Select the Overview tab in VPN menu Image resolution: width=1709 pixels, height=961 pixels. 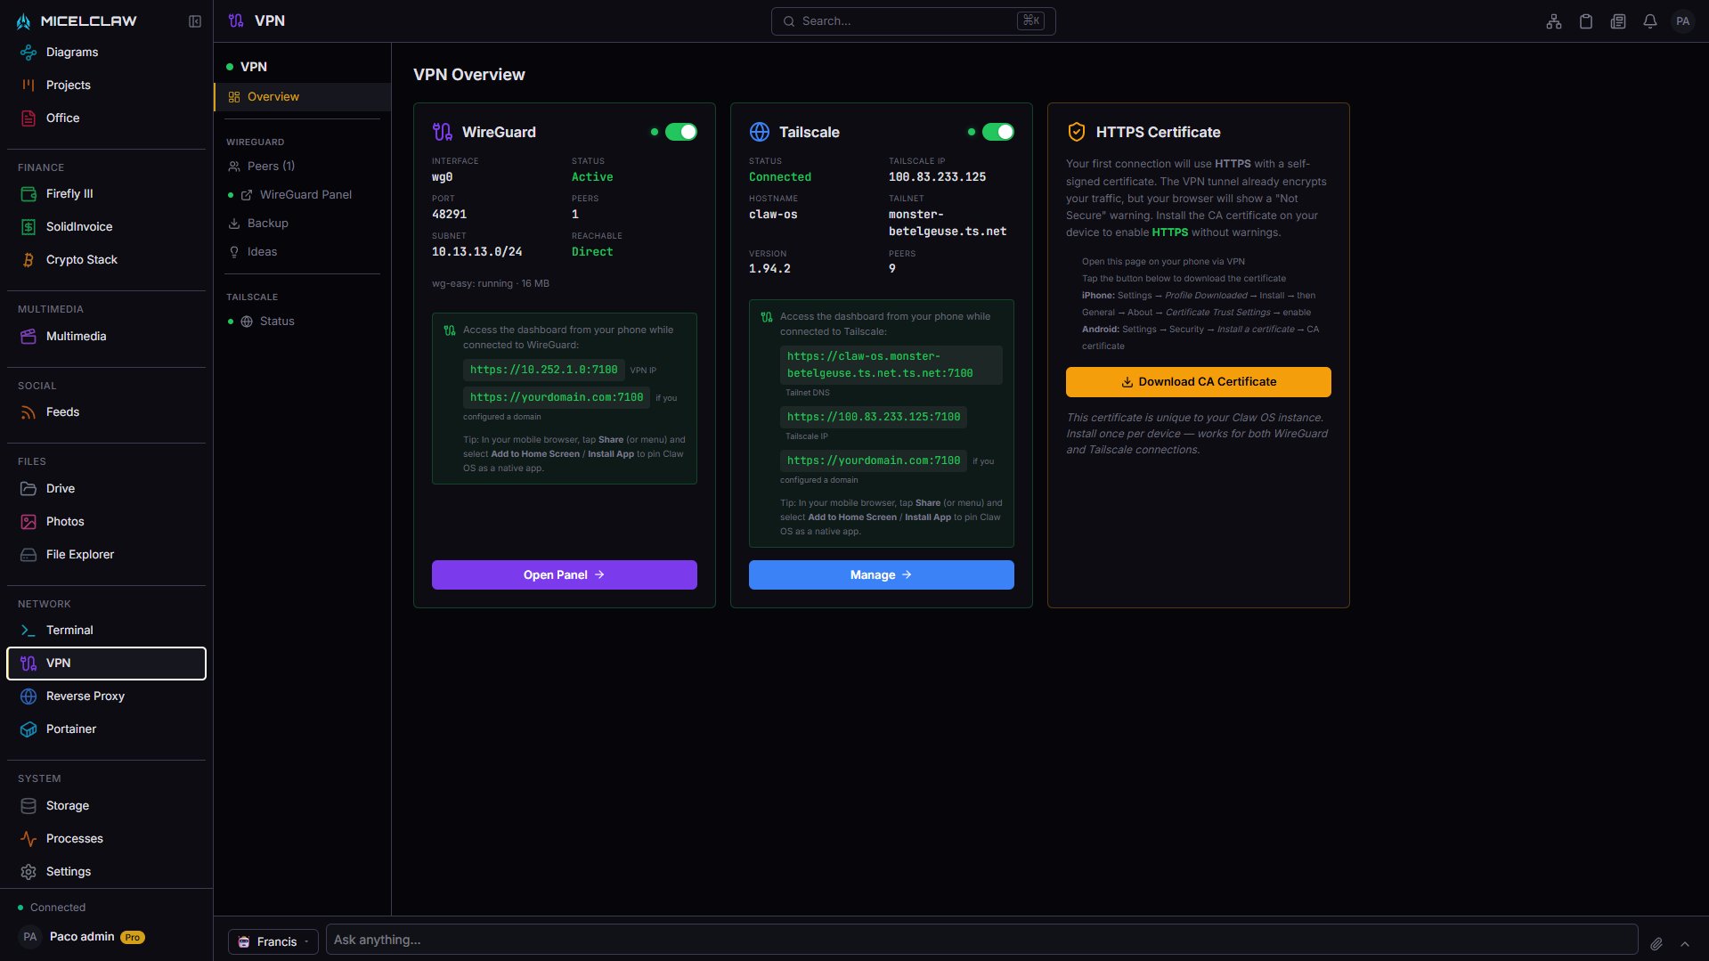273,97
